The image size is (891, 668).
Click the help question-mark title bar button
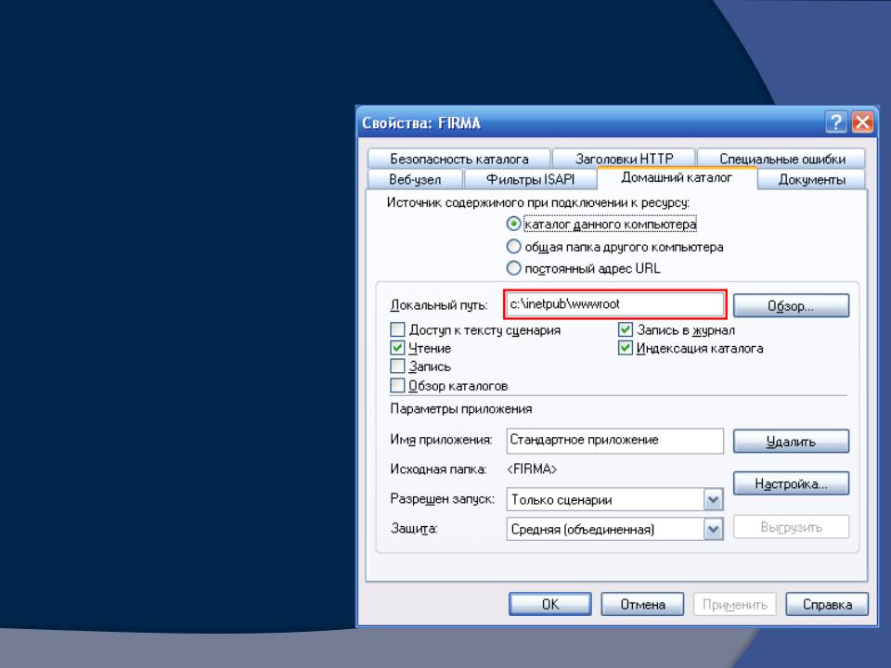(x=836, y=122)
